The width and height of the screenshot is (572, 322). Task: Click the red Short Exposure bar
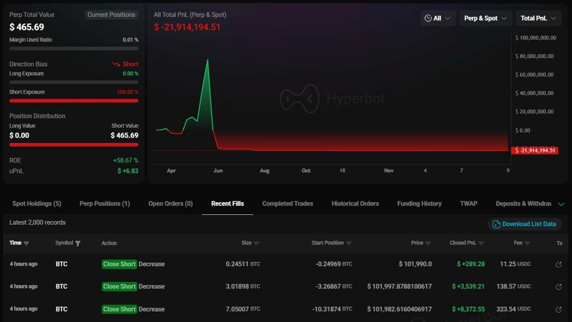click(x=74, y=101)
